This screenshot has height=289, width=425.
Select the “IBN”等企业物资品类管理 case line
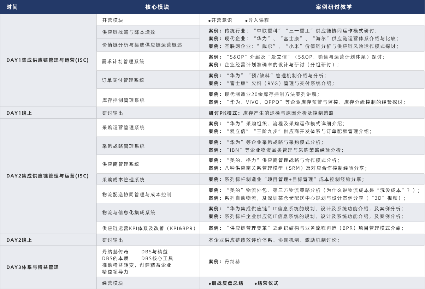276,150
